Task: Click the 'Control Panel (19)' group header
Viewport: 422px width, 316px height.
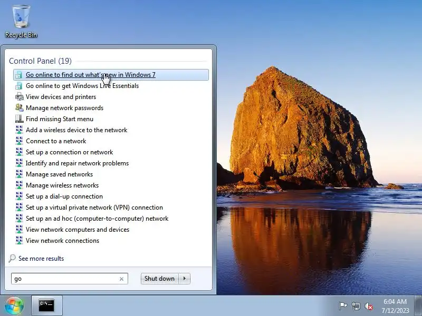Action: click(41, 61)
